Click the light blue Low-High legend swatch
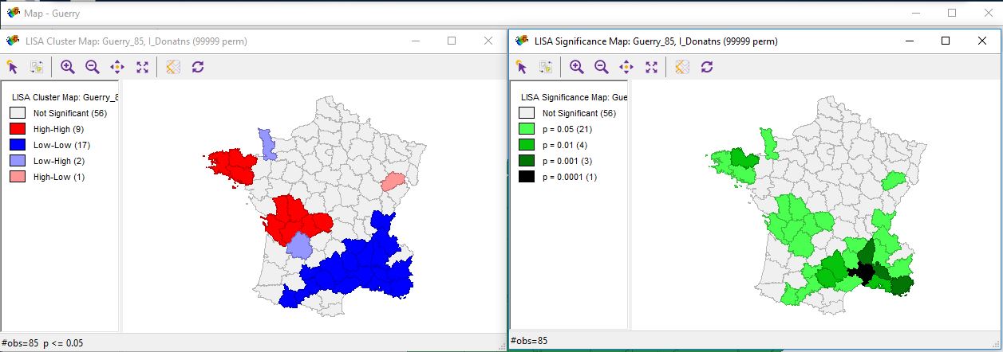Screen dimensions: 1003x352 click(18, 161)
